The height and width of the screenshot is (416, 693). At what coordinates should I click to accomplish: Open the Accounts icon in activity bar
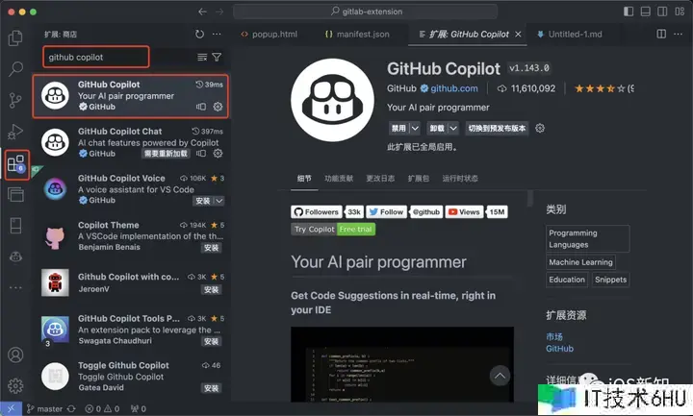point(15,355)
